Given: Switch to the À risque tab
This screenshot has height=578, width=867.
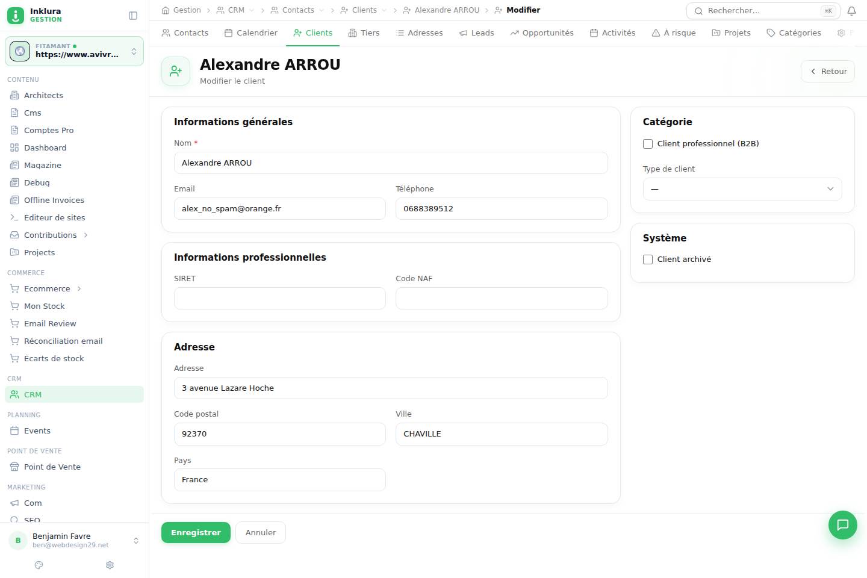Looking at the screenshot, I should (x=674, y=33).
